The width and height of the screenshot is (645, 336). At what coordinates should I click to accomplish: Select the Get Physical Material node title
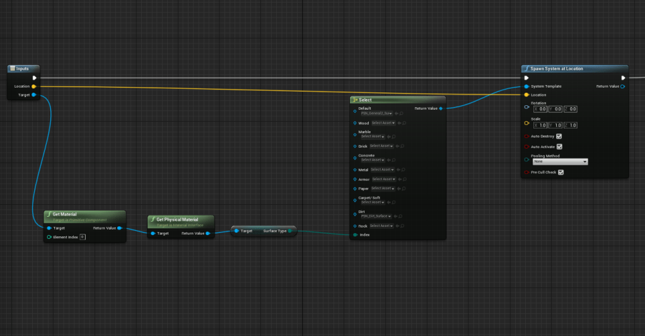point(177,219)
